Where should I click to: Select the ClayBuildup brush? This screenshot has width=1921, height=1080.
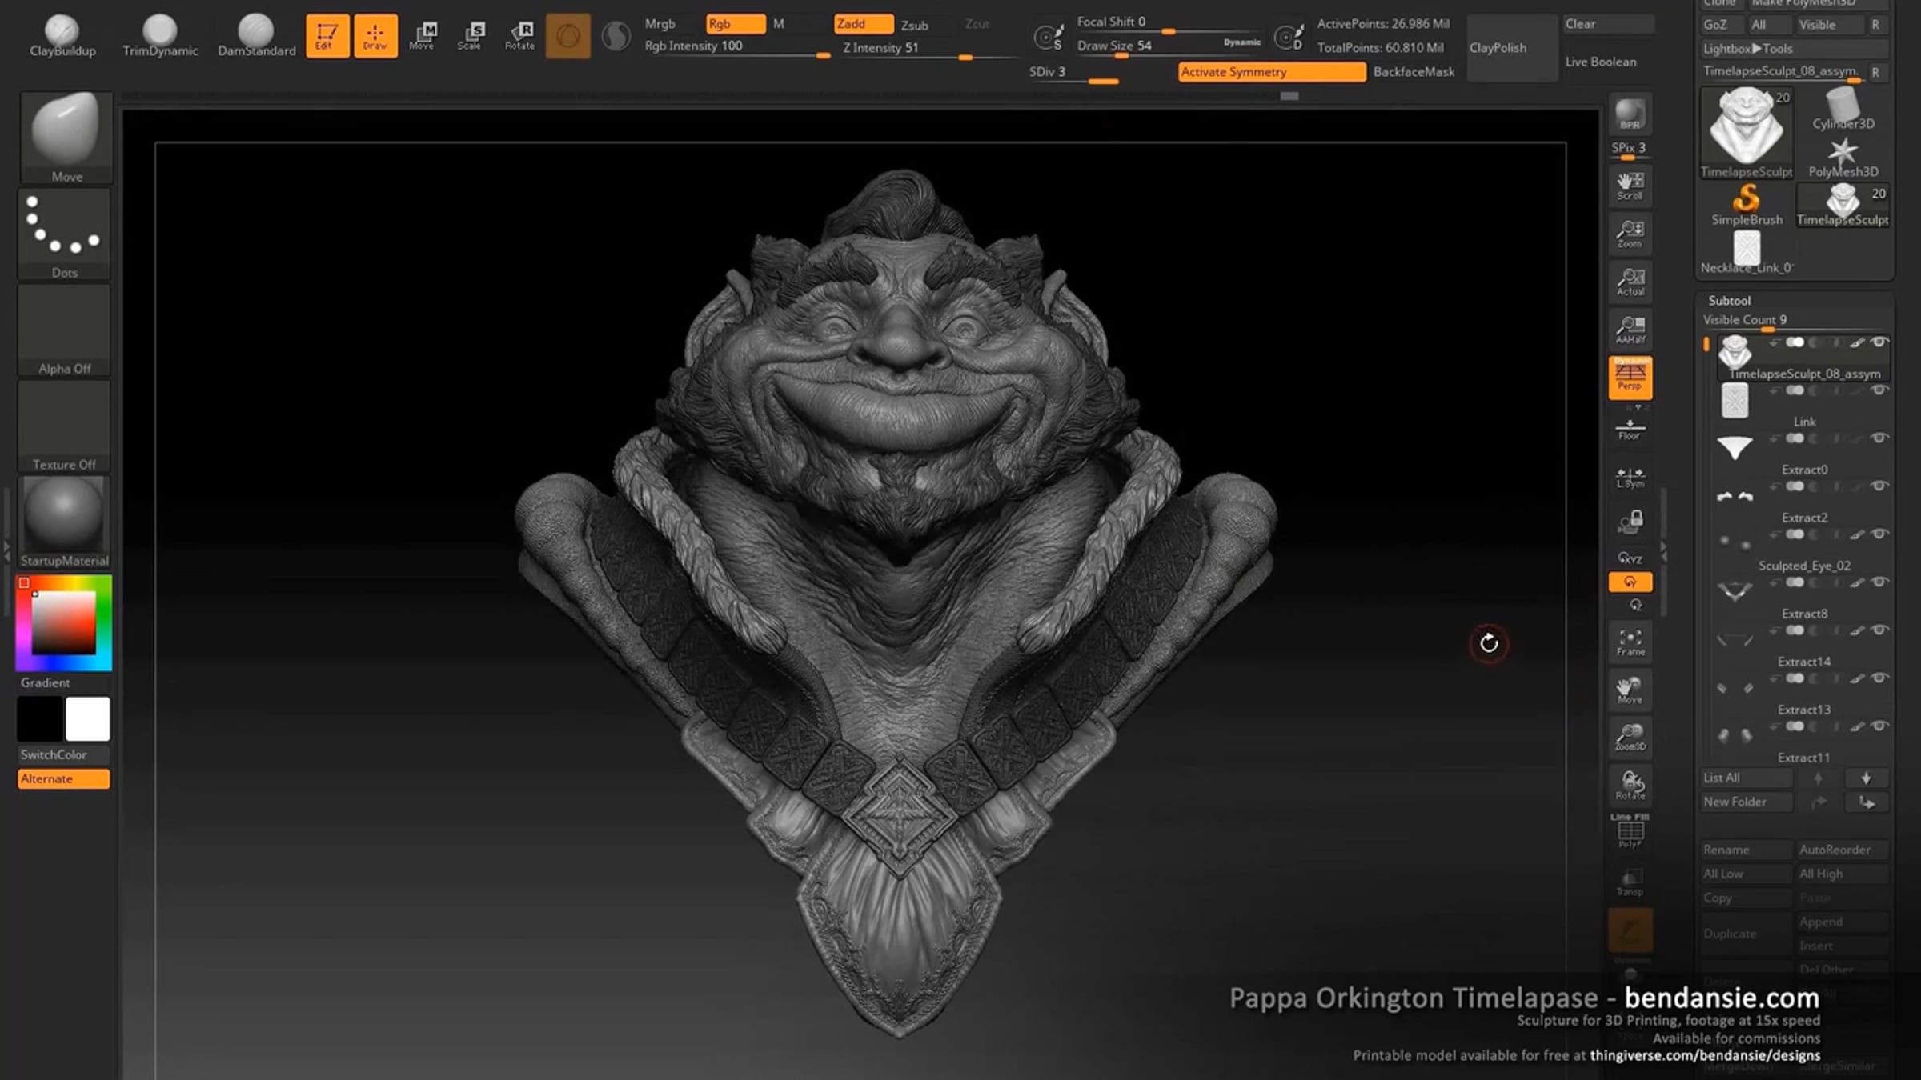click(62, 36)
